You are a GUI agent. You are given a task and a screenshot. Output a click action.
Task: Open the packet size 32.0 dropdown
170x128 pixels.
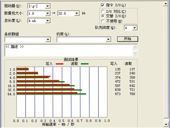pos(77,13)
